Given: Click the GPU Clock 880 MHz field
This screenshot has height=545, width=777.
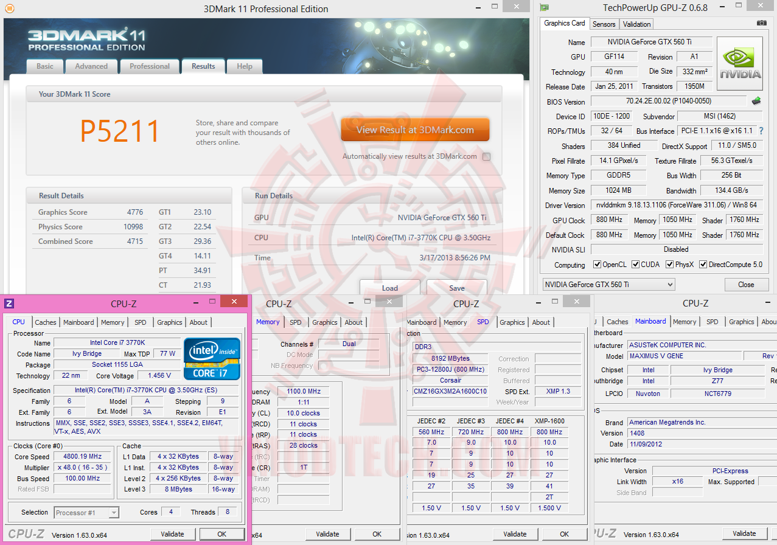Looking at the screenshot, I should coord(610,220).
